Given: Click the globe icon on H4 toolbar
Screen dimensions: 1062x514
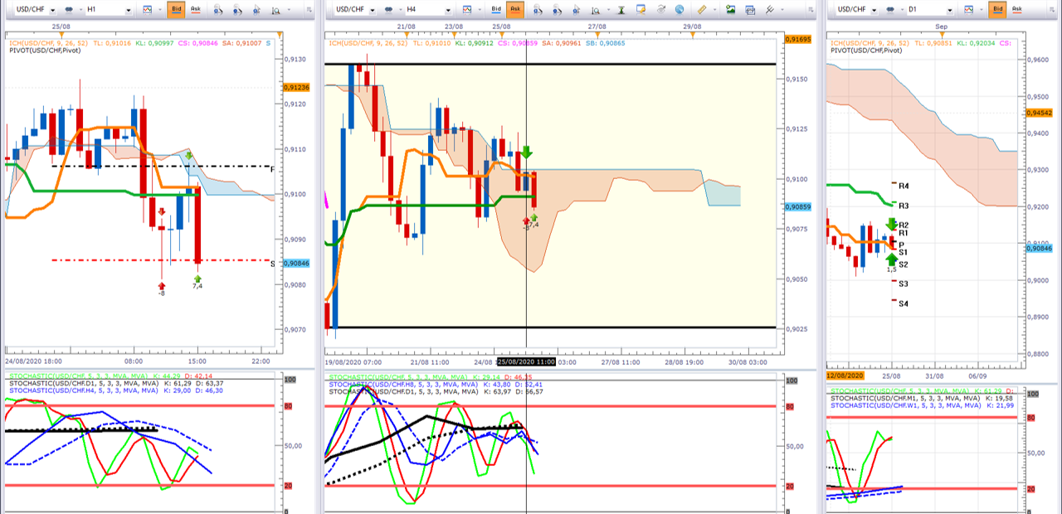Looking at the screenshot, I should point(680,9).
